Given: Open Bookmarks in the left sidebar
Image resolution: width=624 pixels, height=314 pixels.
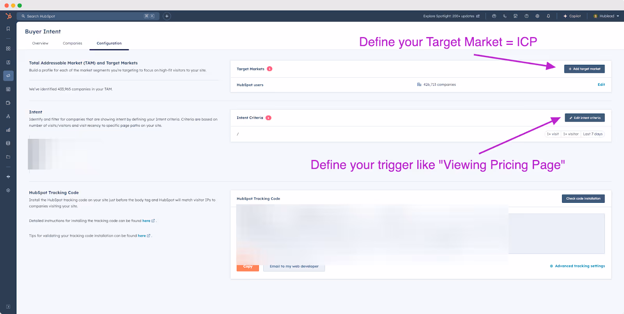Looking at the screenshot, I should click(x=8, y=29).
